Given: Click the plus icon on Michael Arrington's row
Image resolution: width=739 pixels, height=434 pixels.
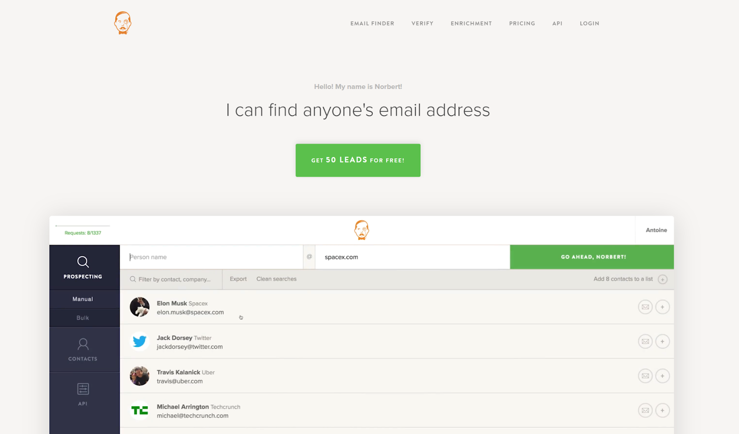Looking at the screenshot, I should click(x=662, y=410).
